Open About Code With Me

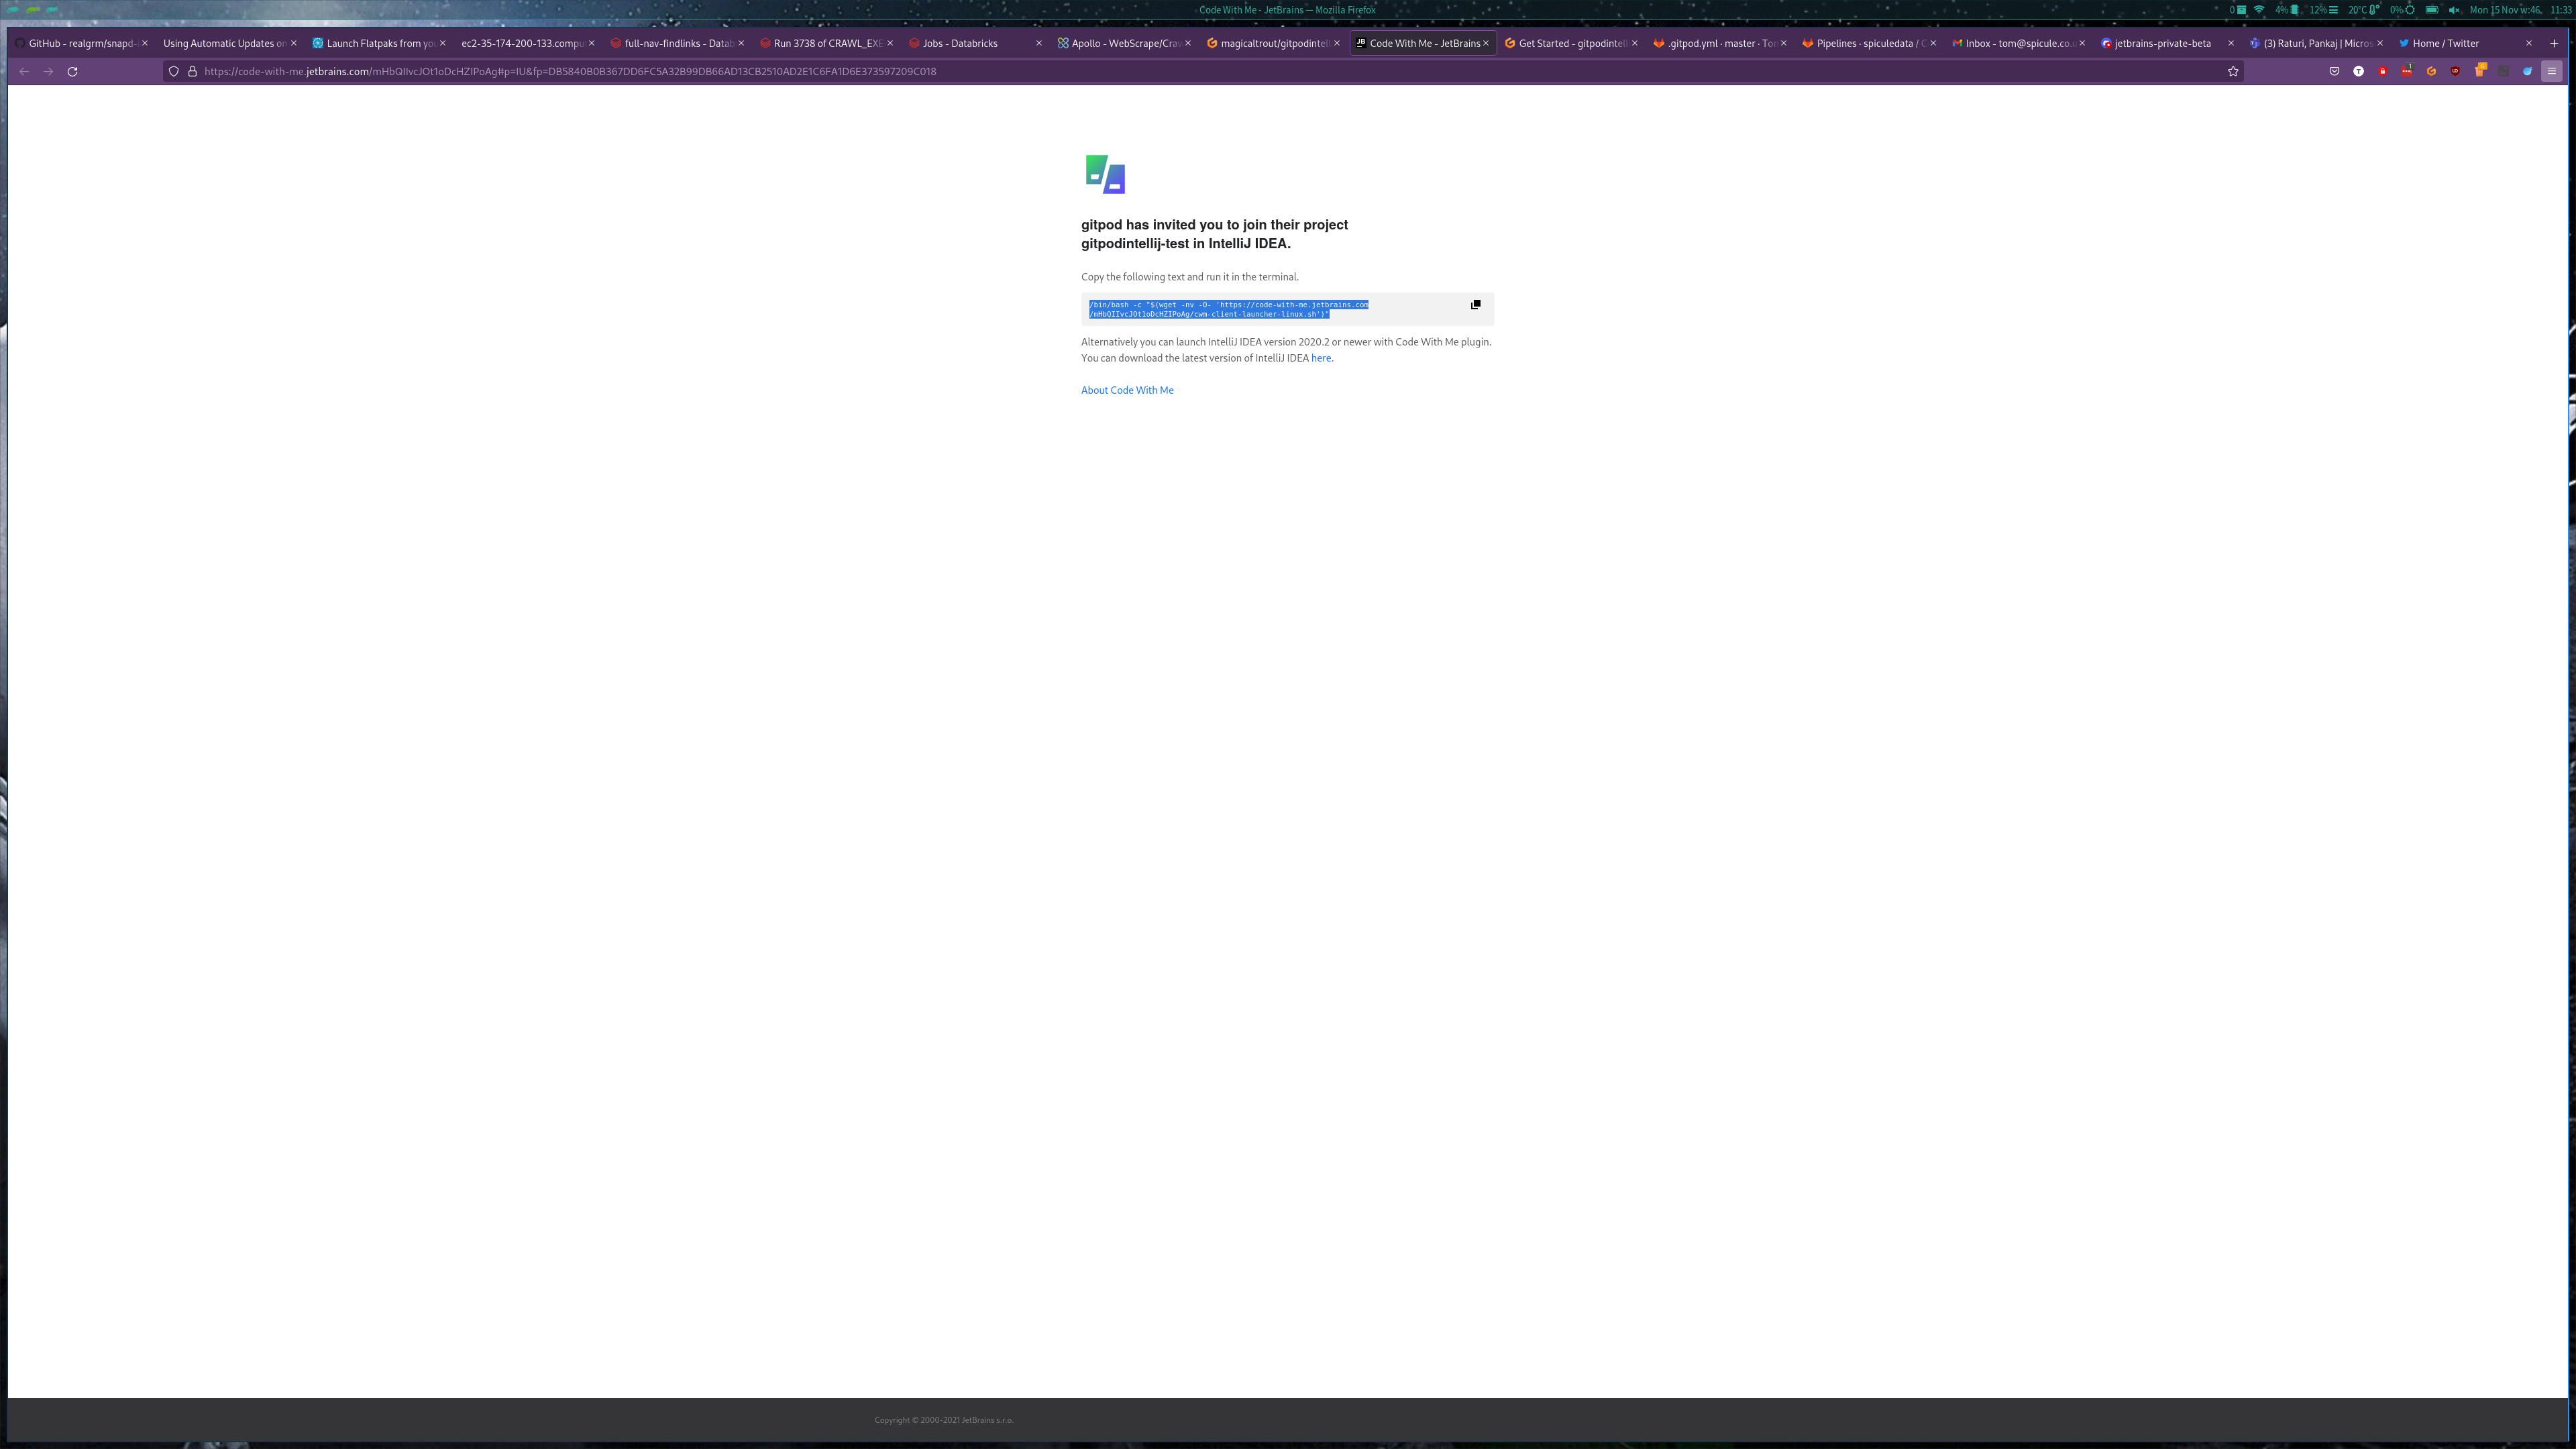click(x=1127, y=390)
